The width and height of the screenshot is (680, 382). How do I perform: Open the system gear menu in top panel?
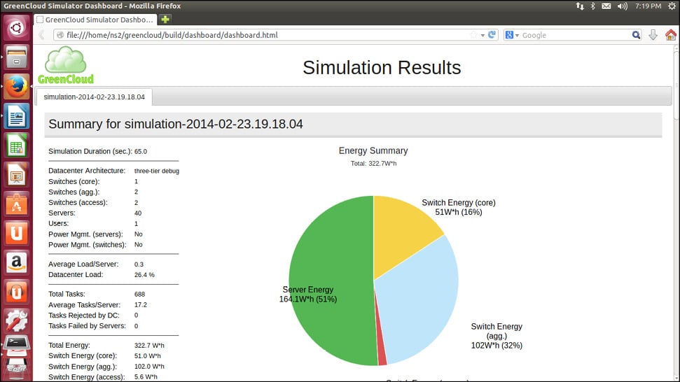(671, 6)
